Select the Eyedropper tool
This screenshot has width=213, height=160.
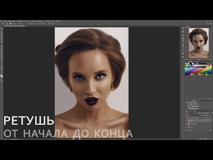coord(2,39)
